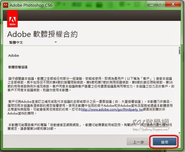Click the 'Adobe' line above 軟體授權協議
185x152 pixels.
(x=14, y=55)
